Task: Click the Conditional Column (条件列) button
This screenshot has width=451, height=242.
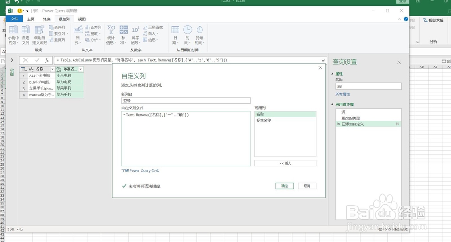Action: tap(57, 27)
